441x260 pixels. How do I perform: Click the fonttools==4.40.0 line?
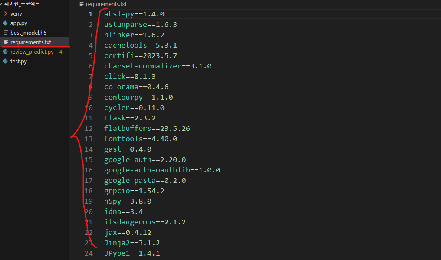coord(141,139)
